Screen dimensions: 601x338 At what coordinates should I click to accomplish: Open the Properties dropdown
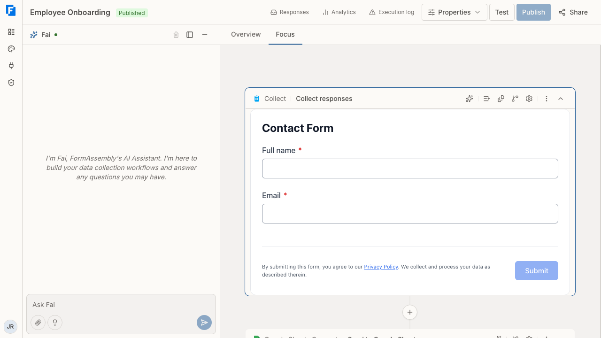(x=455, y=12)
